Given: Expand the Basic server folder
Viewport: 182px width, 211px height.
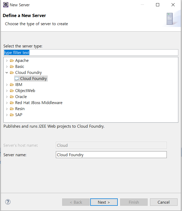Looking at the screenshot, I should [x=7, y=67].
